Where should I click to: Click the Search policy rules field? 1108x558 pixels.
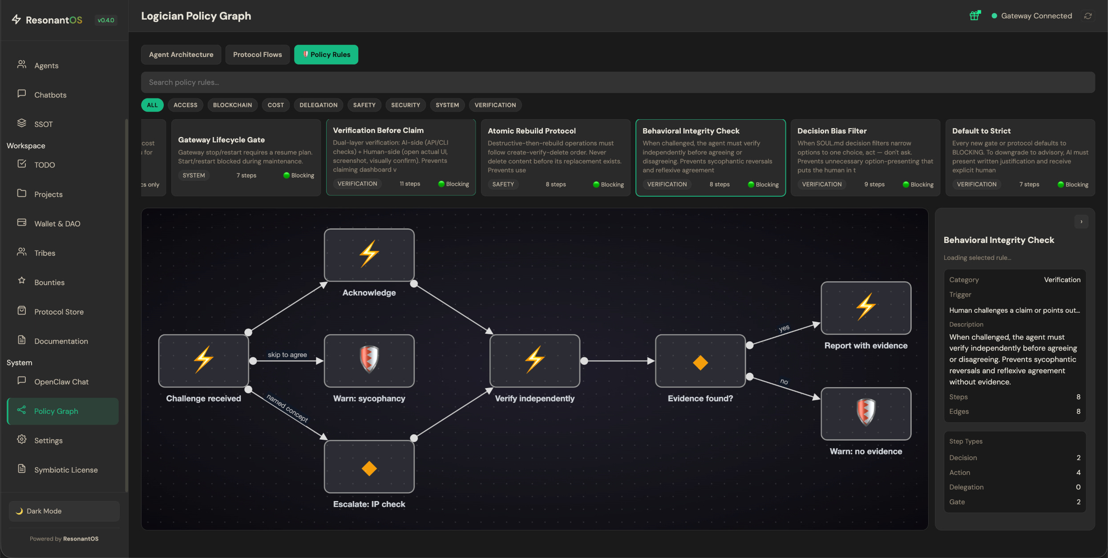[x=618, y=82]
